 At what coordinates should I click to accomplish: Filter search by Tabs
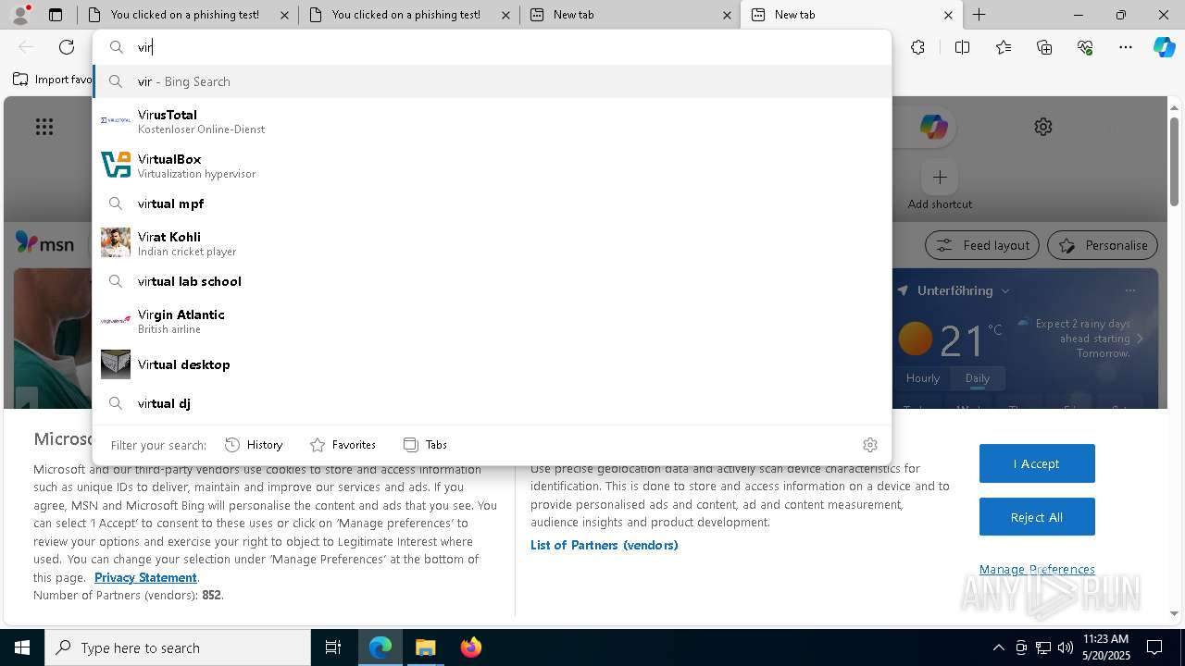tap(426, 445)
